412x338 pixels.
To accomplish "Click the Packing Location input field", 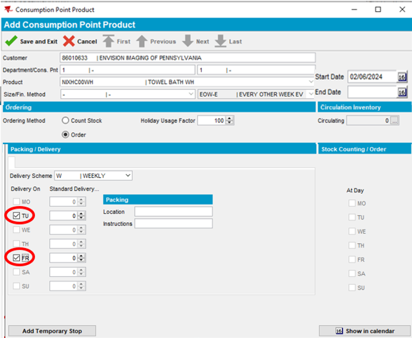I will [x=173, y=211].
